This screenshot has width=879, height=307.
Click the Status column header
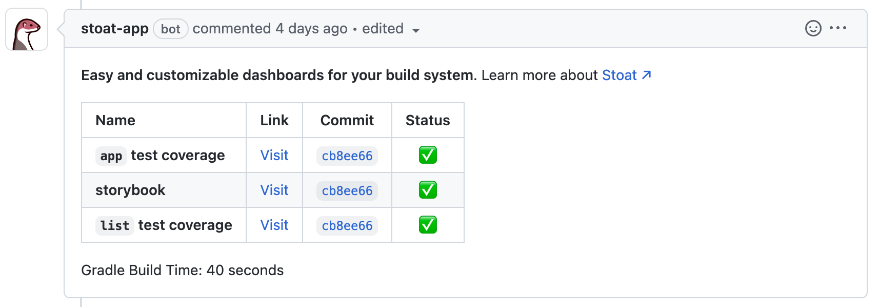(428, 120)
